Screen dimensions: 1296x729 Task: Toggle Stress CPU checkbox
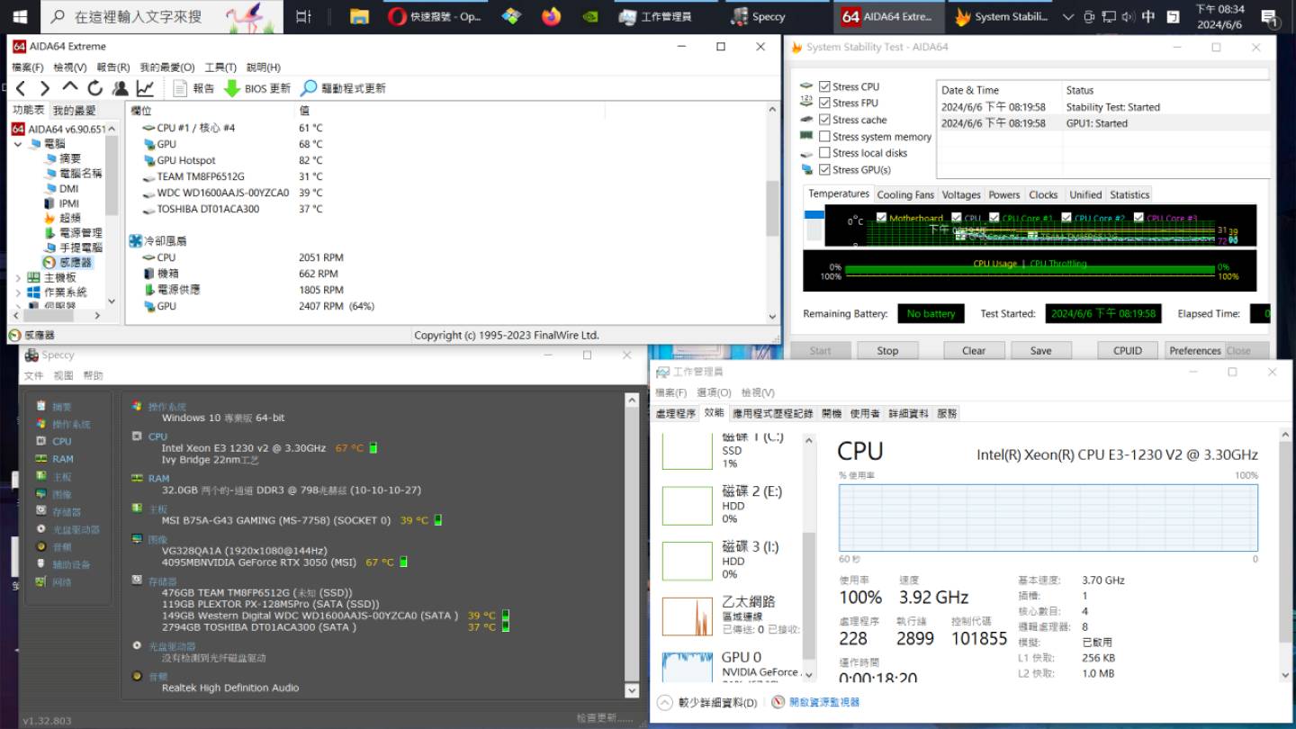click(x=824, y=86)
